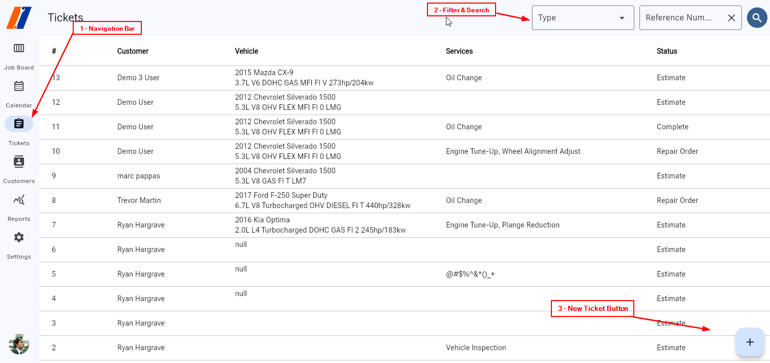Open the Customers contact icon
Screen dimensions: 770x363
(x=19, y=162)
